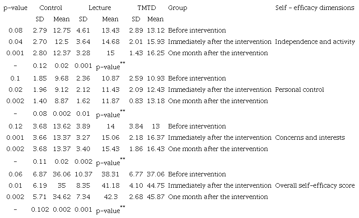Select the 'Group' column header

click(x=177, y=8)
